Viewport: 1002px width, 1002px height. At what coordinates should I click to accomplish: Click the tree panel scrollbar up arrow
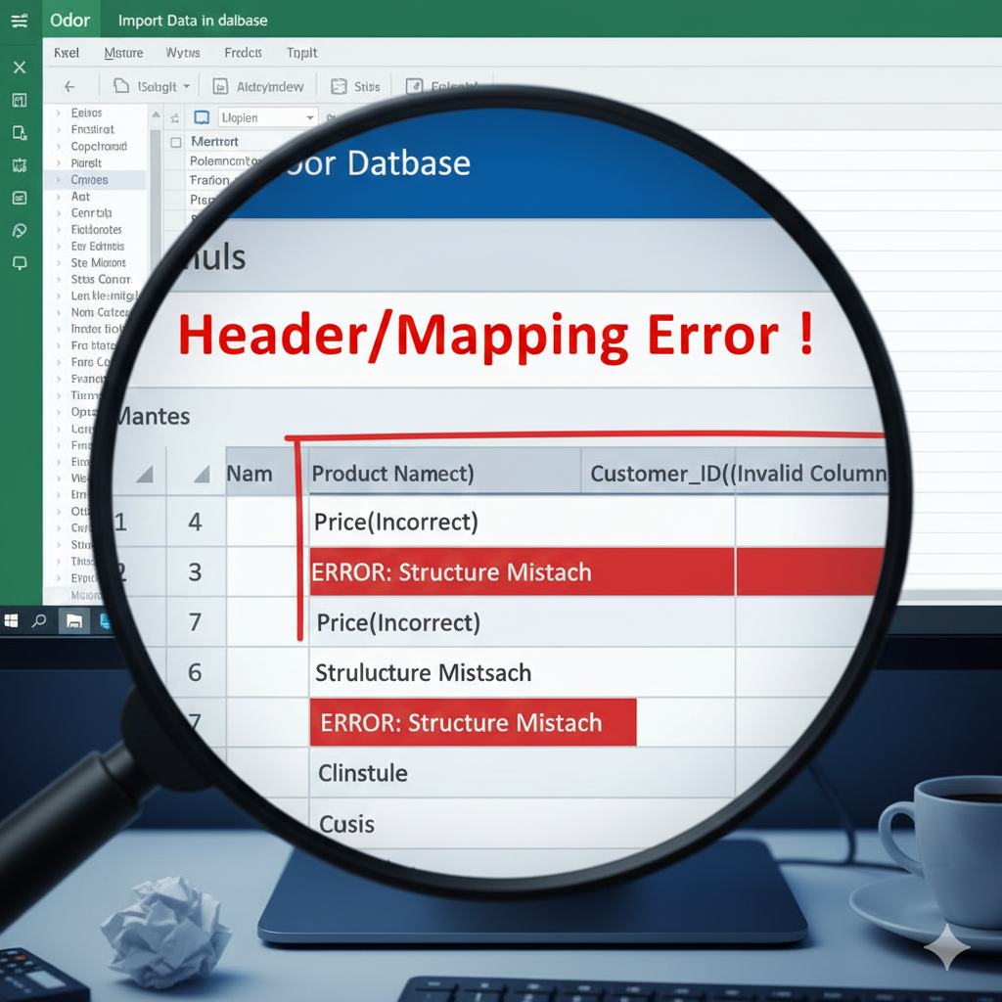[x=155, y=114]
